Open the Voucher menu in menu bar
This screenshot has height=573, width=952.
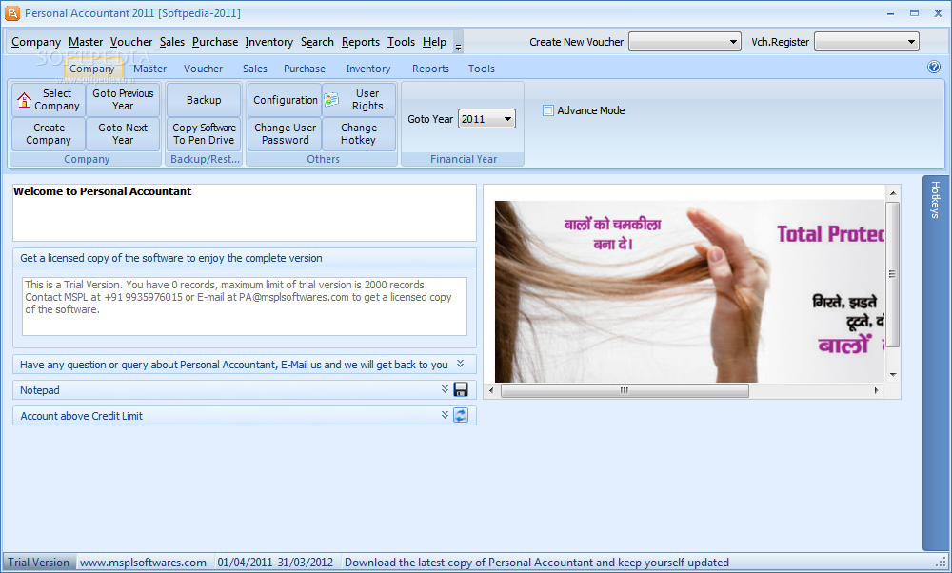131,42
